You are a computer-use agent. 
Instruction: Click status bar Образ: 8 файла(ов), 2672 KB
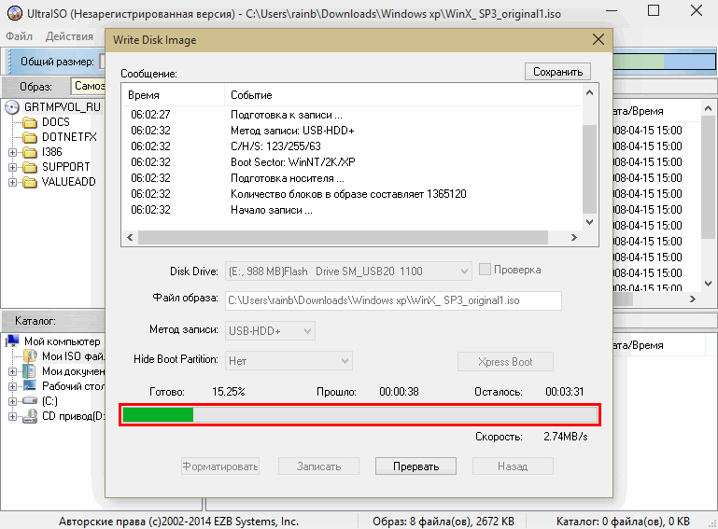[443, 522]
